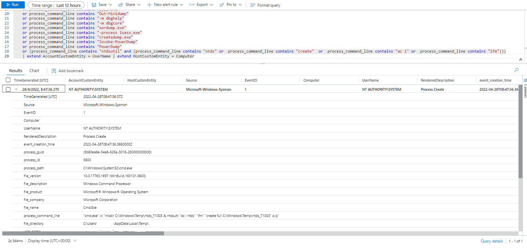Click the Share icon in toolbar
Image resolution: width=527 pixels, height=248 pixels.
click(x=121, y=5)
